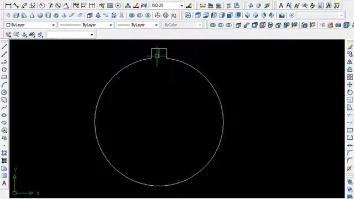Select the Mirror tool
Viewport: 354px width, 199px height.
point(350,62)
